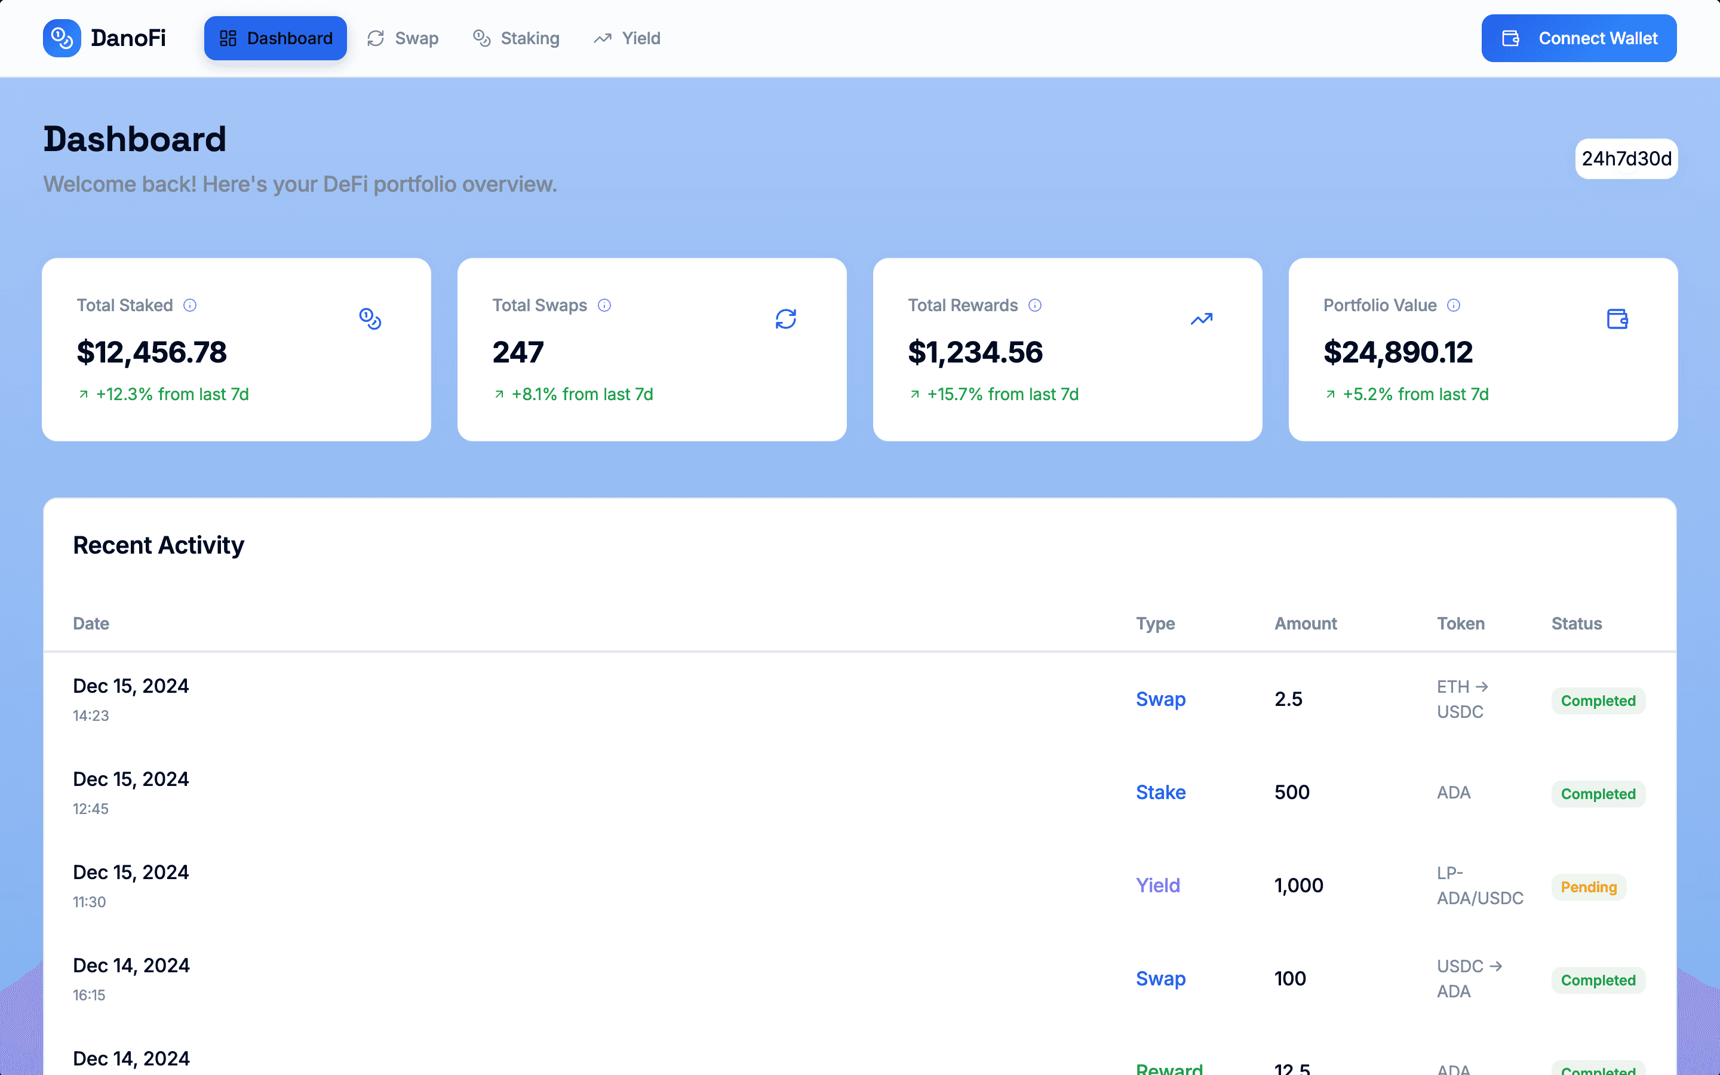Click the info icon beside Portfolio Value
This screenshot has height=1075, width=1720.
pyautogui.click(x=1454, y=305)
